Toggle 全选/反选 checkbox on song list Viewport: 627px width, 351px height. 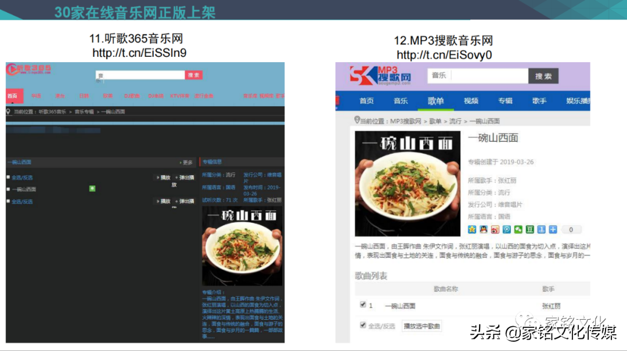tap(362, 324)
